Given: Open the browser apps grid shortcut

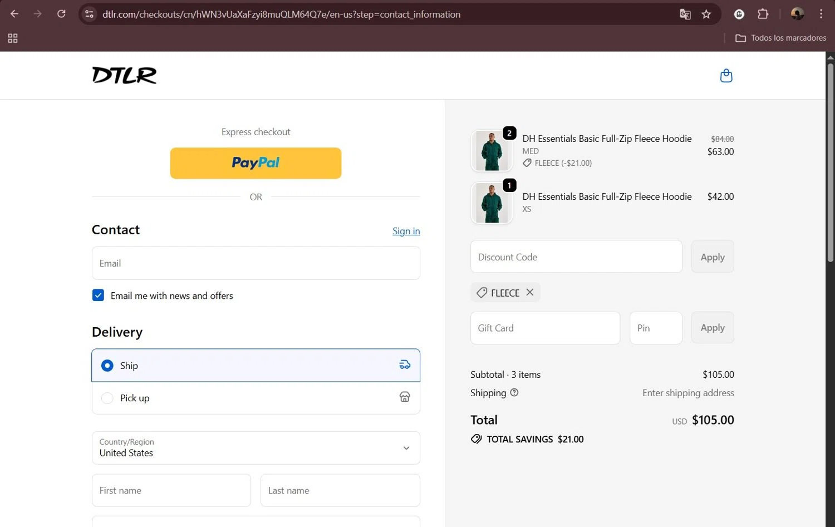Looking at the screenshot, I should [x=13, y=38].
